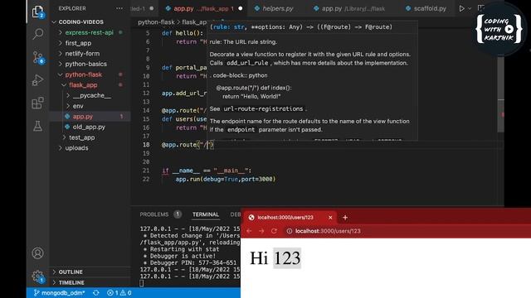This screenshot has height=298, width=531.
Task: Open the Explorer view in activity bar
Action: click(x=37, y=12)
